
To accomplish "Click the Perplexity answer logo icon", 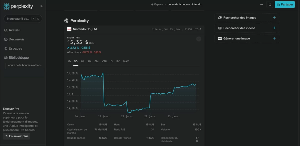I will (66, 21).
